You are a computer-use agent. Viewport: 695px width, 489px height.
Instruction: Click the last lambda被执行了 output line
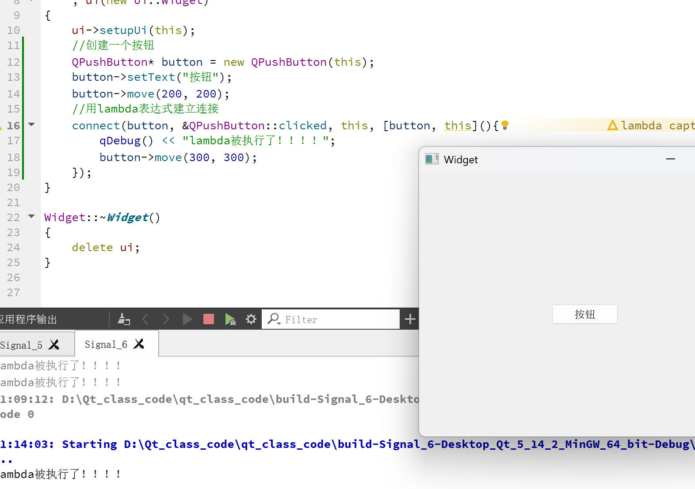[x=61, y=474]
